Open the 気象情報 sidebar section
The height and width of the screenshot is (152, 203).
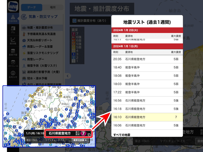tap(13, 18)
